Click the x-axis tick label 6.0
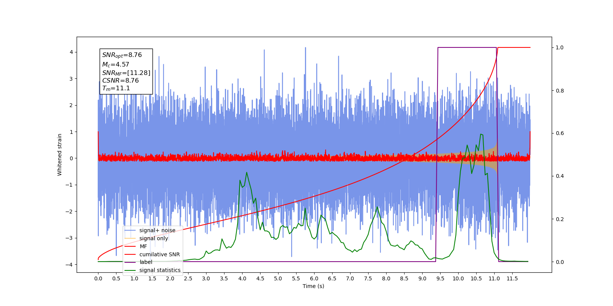 [x=314, y=278]
